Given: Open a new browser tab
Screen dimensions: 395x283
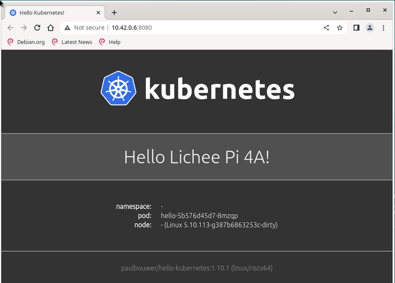Looking at the screenshot, I should [114, 13].
